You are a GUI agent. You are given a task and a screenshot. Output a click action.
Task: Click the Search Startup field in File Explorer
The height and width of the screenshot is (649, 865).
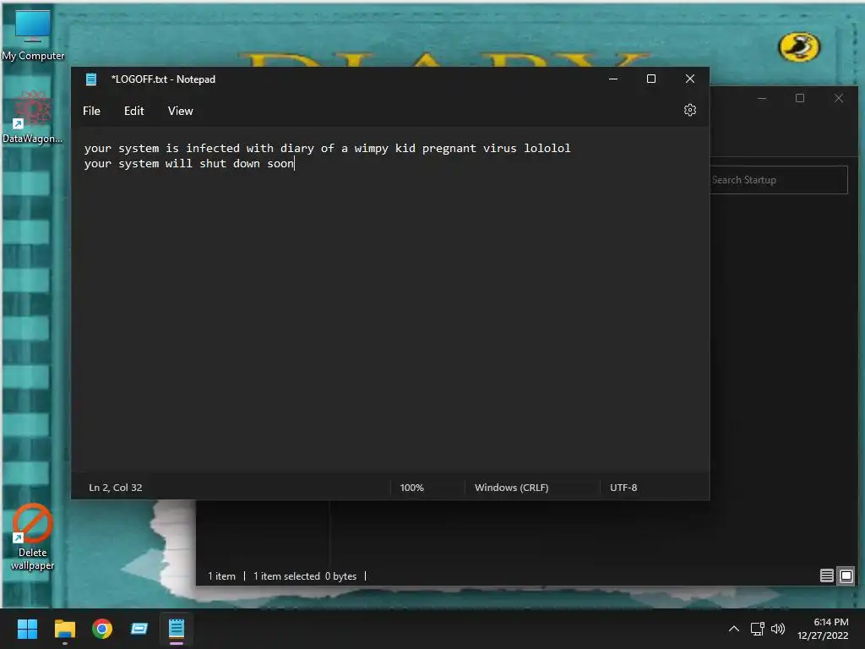click(778, 180)
